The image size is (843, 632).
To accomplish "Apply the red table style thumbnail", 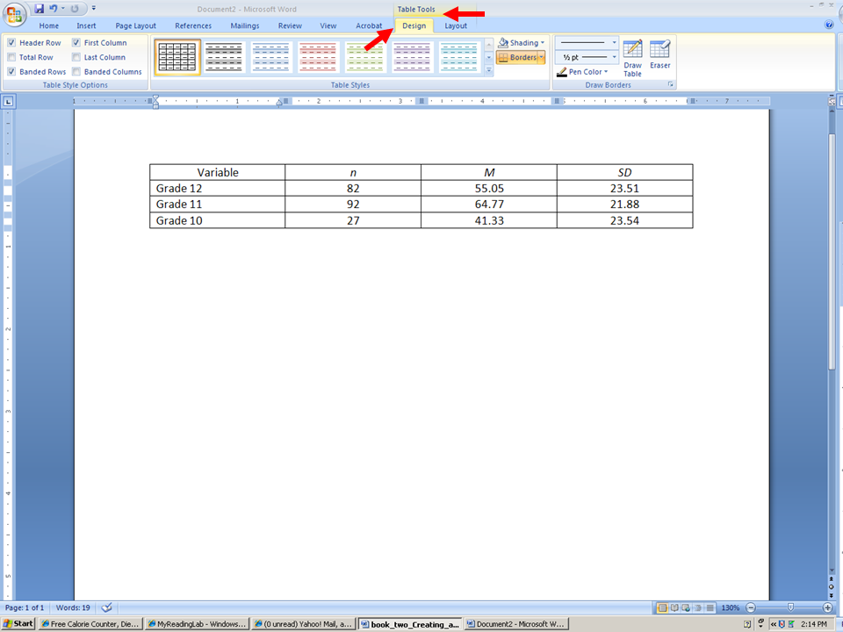I will click(318, 58).
